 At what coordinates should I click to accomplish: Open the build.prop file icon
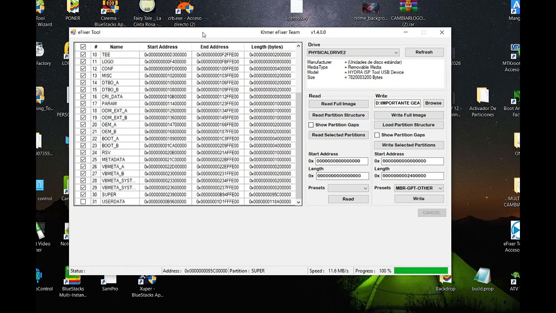(x=483, y=280)
